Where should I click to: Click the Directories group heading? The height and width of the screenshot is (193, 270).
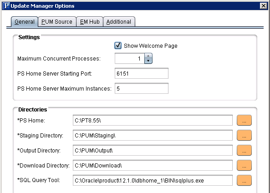click(32, 110)
